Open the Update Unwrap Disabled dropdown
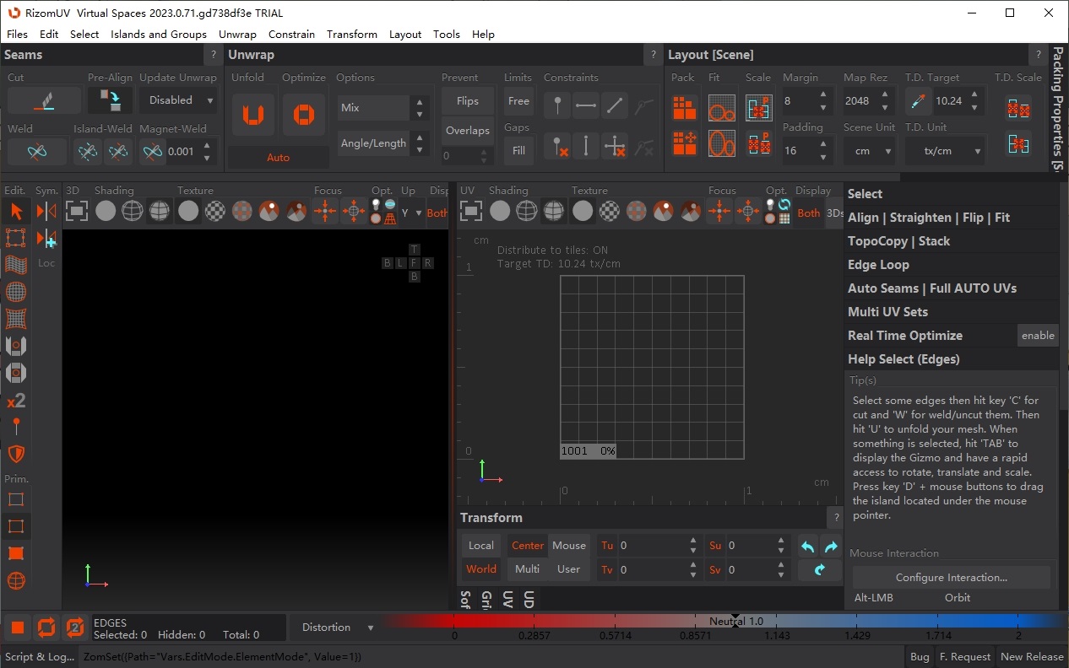This screenshot has height=668, width=1069. coord(179,100)
